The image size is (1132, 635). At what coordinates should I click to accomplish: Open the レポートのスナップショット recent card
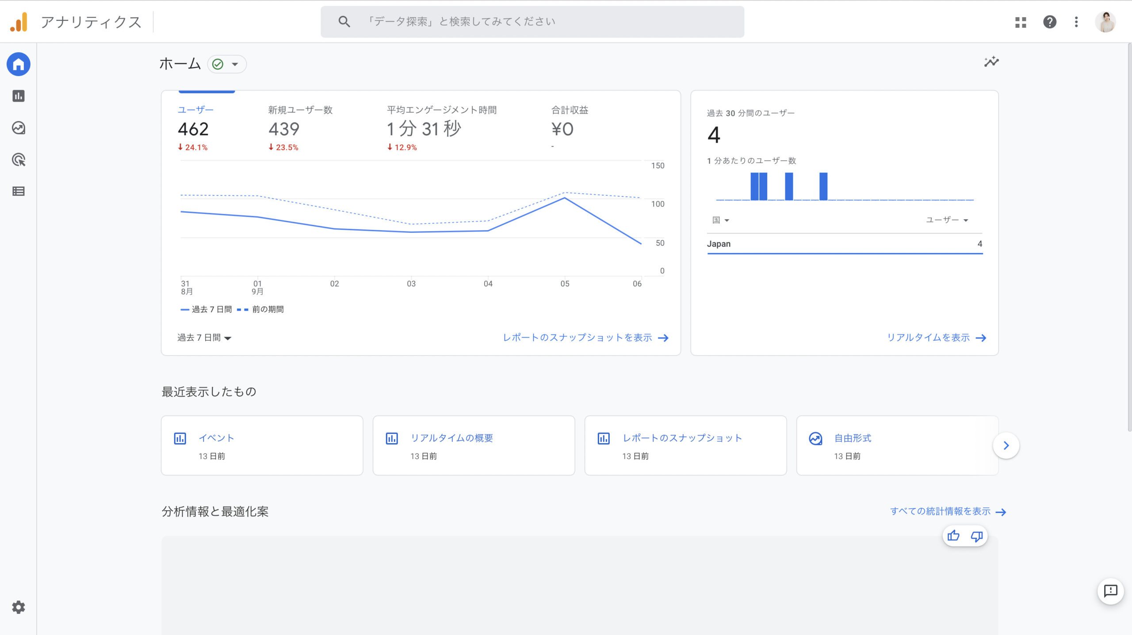(x=685, y=445)
